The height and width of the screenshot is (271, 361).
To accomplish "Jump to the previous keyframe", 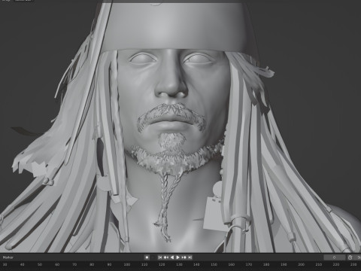I will point(166,257).
